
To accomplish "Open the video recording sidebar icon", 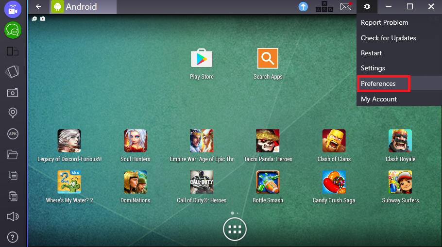I will click(x=13, y=10).
